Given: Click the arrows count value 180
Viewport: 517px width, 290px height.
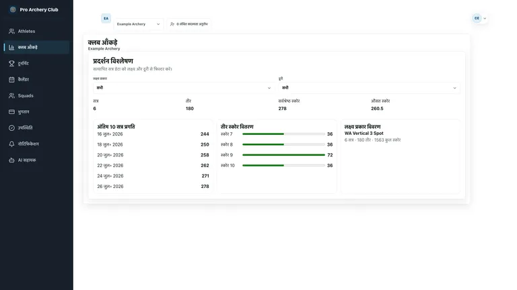Looking at the screenshot, I should 190,109.
